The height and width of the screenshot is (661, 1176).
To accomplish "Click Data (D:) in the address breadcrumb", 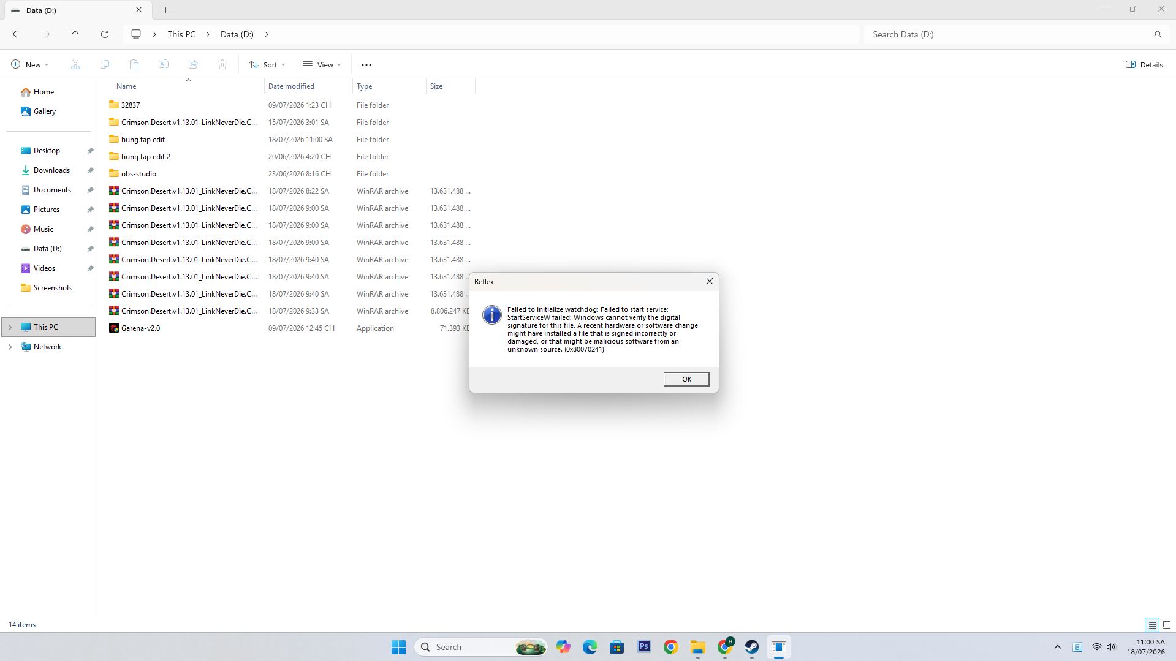I will pos(237,34).
